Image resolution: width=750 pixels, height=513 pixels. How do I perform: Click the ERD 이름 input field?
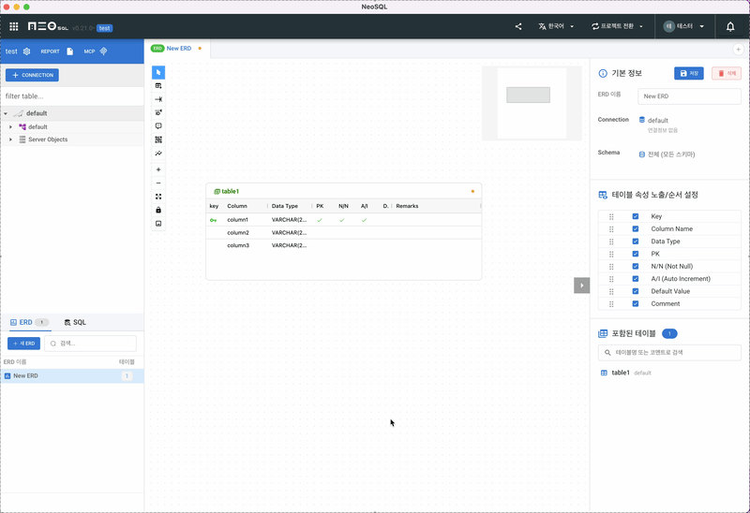689,96
